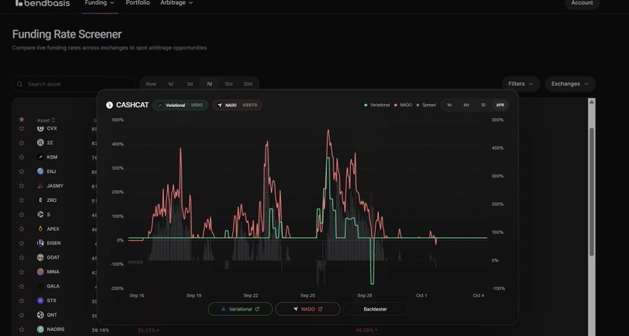Sort by Asset column
This screenshot has width=629, height=336.
pyautogui.click(x=45, y=120)
